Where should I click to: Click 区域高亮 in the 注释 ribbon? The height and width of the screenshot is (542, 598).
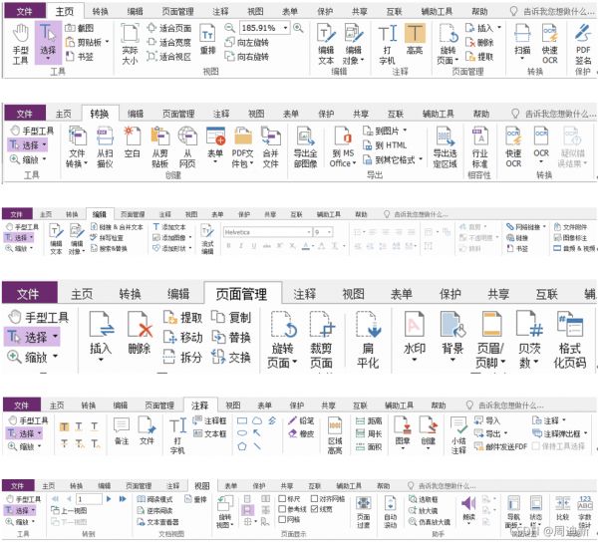pos(335,435)
